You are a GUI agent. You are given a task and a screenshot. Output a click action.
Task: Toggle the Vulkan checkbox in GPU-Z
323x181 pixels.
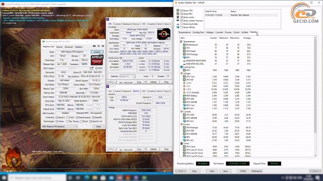(57, 121)
